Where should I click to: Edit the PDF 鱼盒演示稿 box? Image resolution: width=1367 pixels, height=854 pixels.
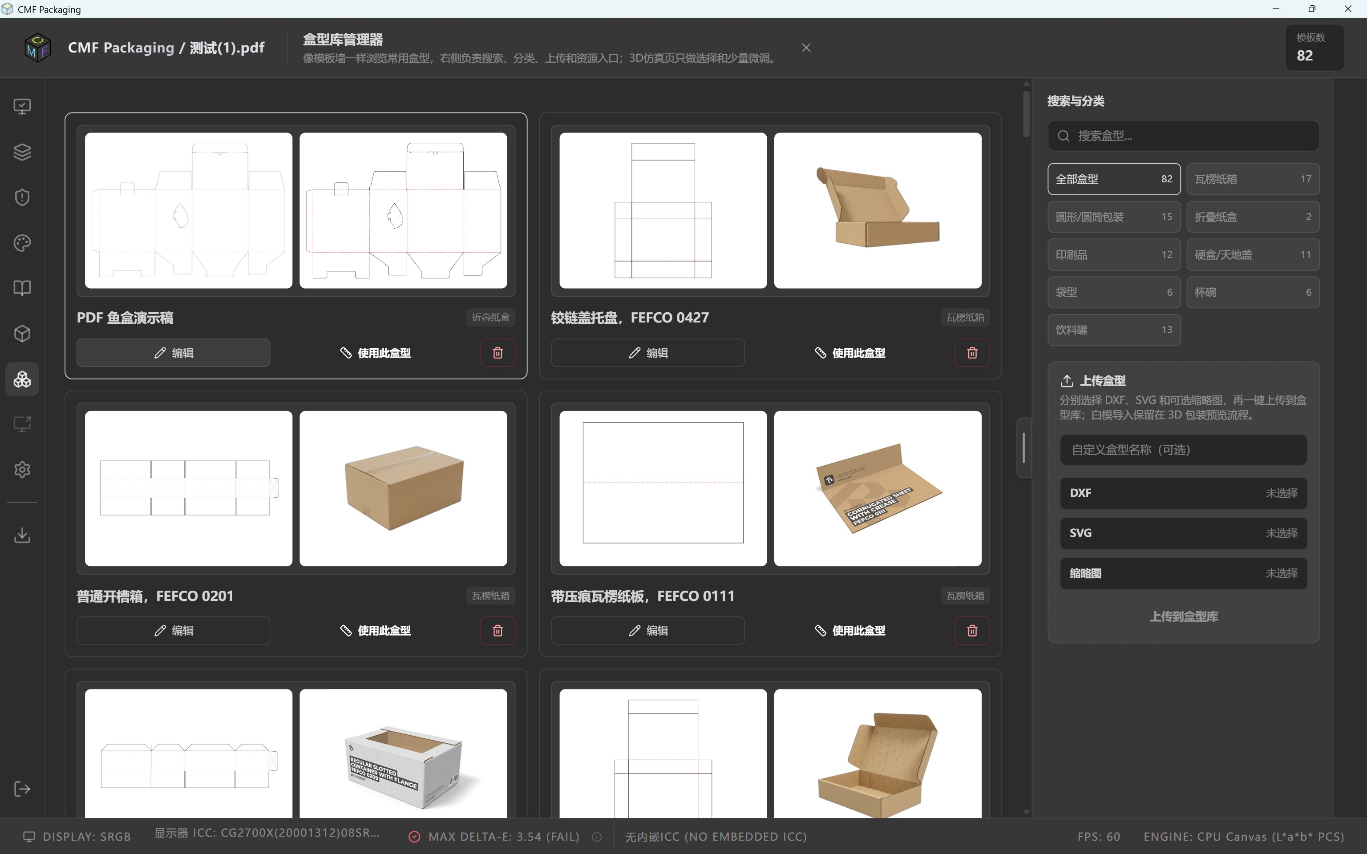(x=174, y=353)
